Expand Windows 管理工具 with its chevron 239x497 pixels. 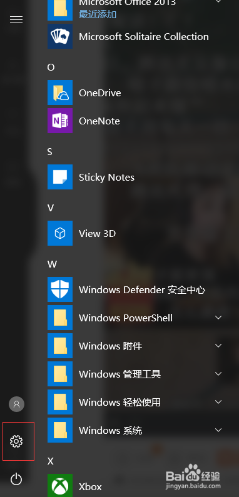click(x=218, y=374)
